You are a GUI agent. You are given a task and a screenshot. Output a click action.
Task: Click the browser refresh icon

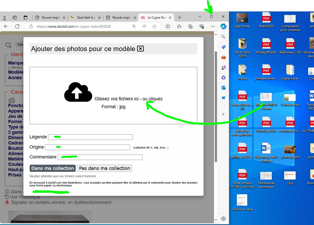(x=17, y=26)
